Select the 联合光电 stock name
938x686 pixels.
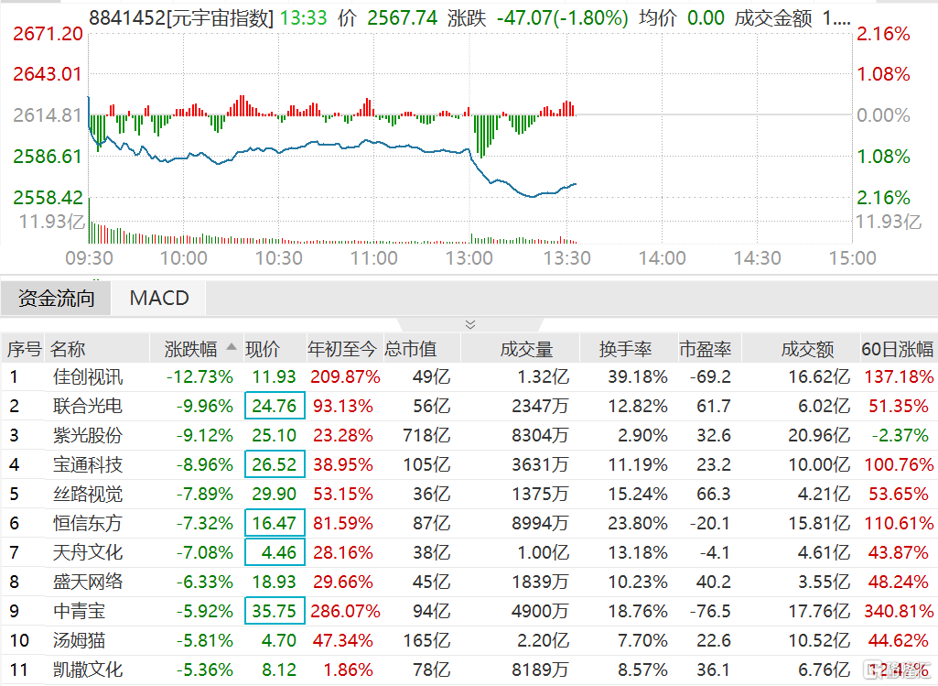click(87, 406)
